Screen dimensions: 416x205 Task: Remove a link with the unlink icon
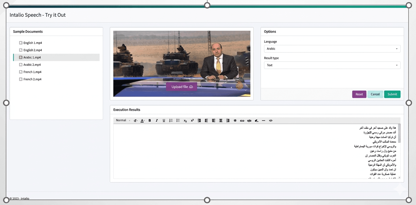tap(249, 120)
